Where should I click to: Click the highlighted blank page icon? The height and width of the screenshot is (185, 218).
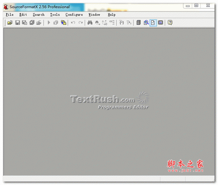[153, 23]
